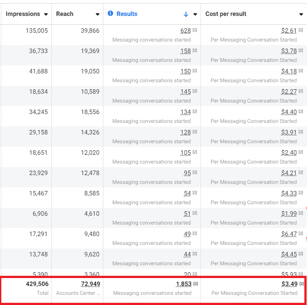This screenshot has width=307, height=305.
Task: Click the 23,929 impressions cell
Action: [x=38, y=173]
